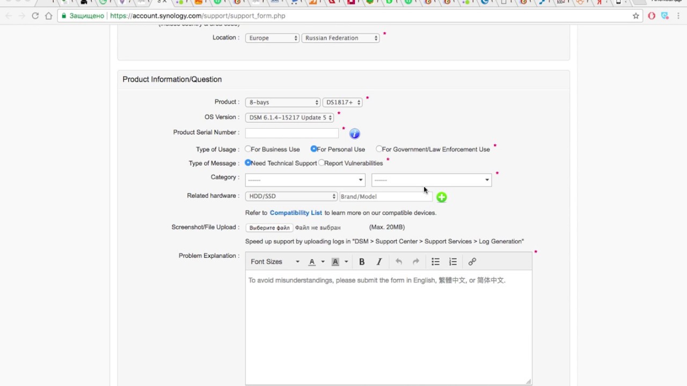
Task: Click the Screenshot/File Upload label
Action: click(x=206, y=227)
